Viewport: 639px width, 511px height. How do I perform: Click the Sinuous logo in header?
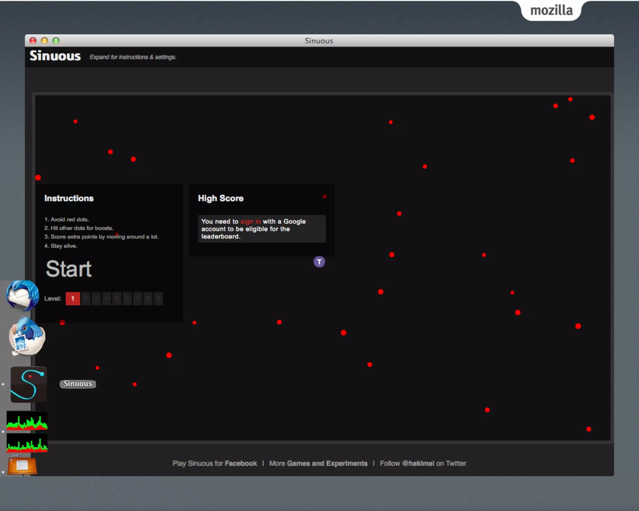coord(55,56)
